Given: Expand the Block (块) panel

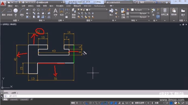Looking at the screenshot, I should [x=114, y=20].
